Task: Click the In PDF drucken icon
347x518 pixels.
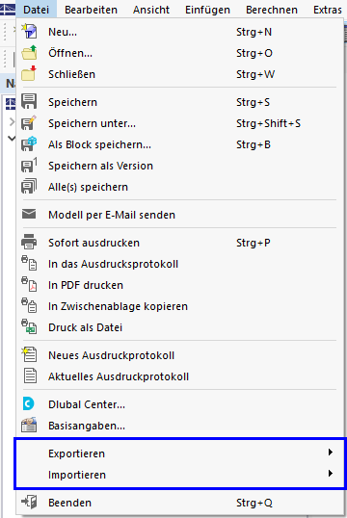Action: click(x=29, y=285)
